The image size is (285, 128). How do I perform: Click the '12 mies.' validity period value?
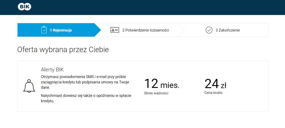162,84
